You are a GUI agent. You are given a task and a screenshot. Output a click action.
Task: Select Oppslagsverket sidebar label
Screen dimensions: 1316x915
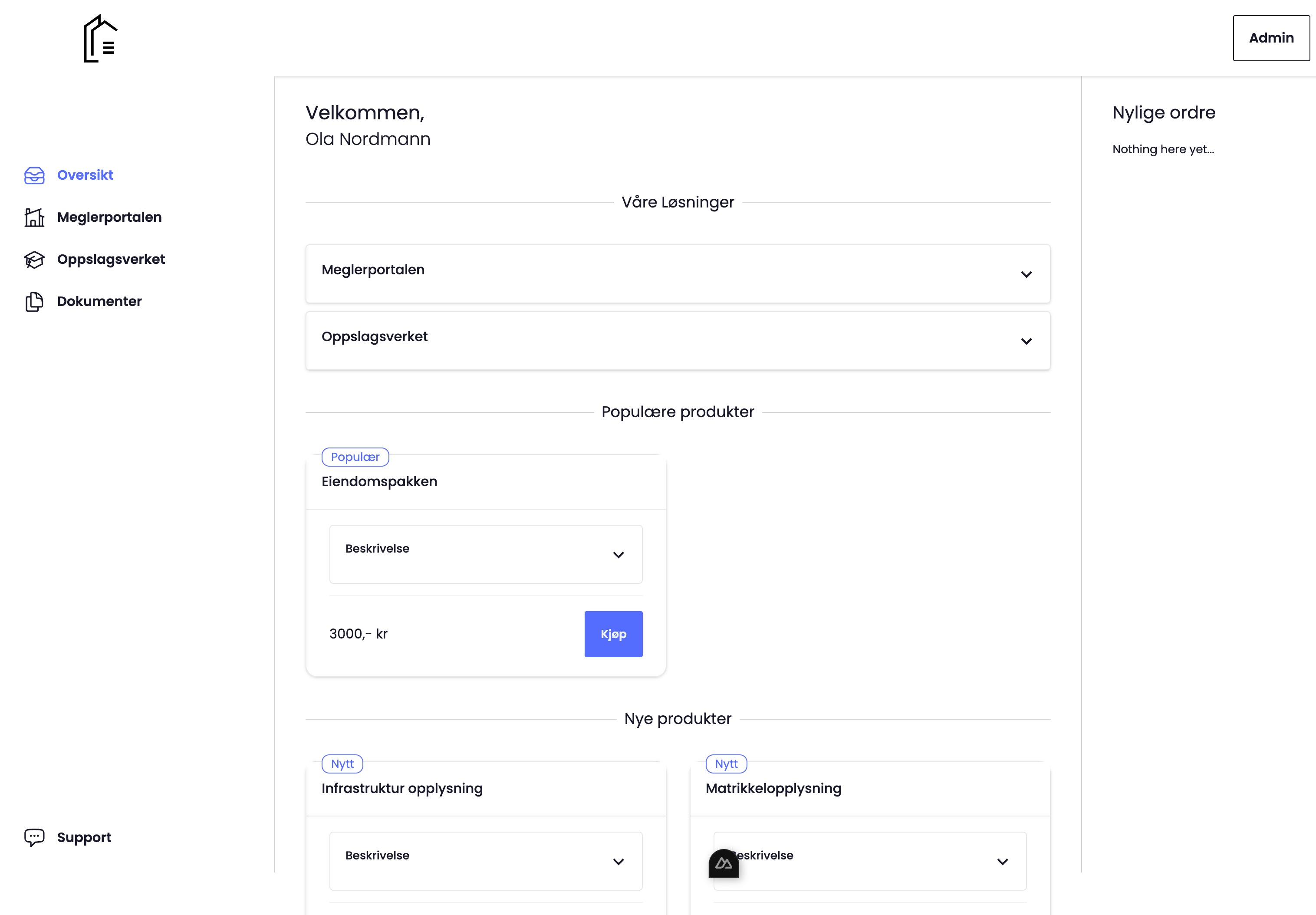[x=111, y=259]
